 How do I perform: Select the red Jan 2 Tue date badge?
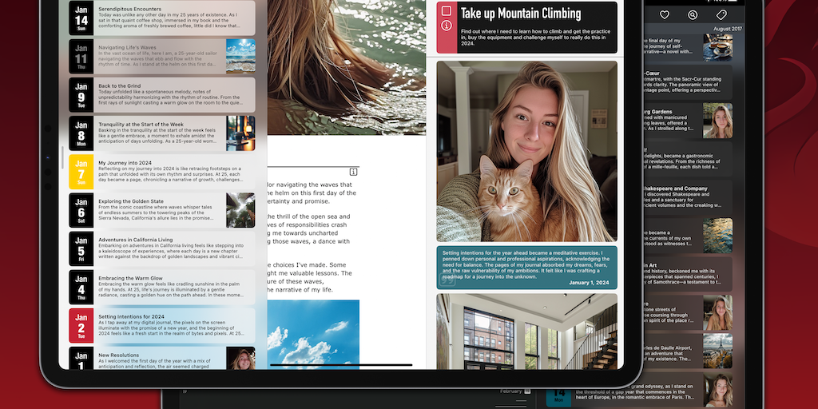81,326
